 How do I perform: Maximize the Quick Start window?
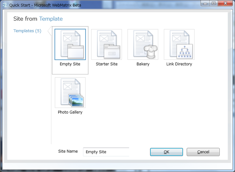coord(214,3)
